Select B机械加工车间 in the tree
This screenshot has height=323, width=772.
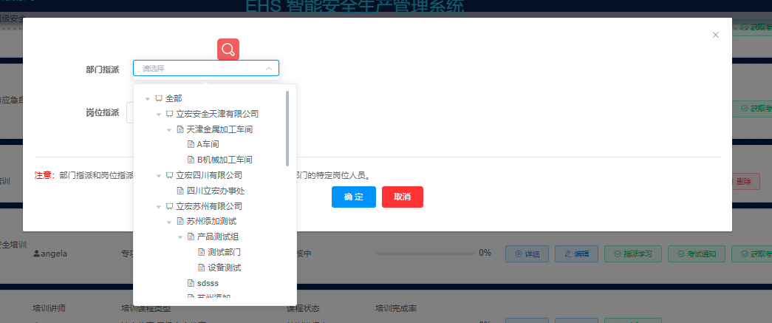coord(225,160)
